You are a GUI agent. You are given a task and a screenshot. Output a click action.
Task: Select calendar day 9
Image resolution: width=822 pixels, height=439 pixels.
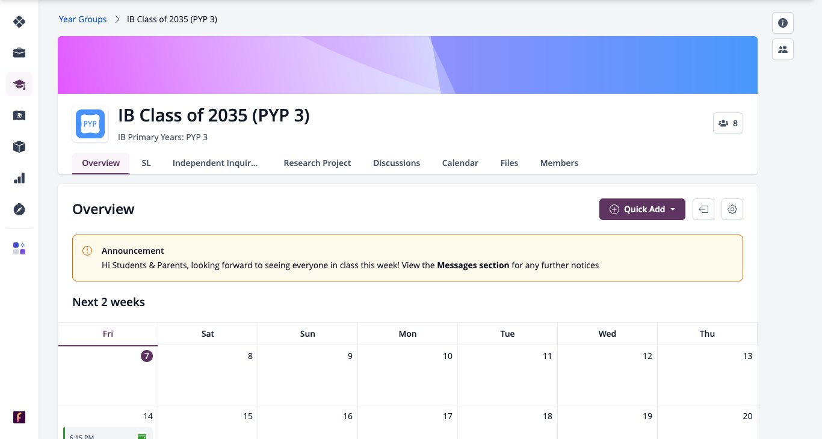tap(350, 356)
